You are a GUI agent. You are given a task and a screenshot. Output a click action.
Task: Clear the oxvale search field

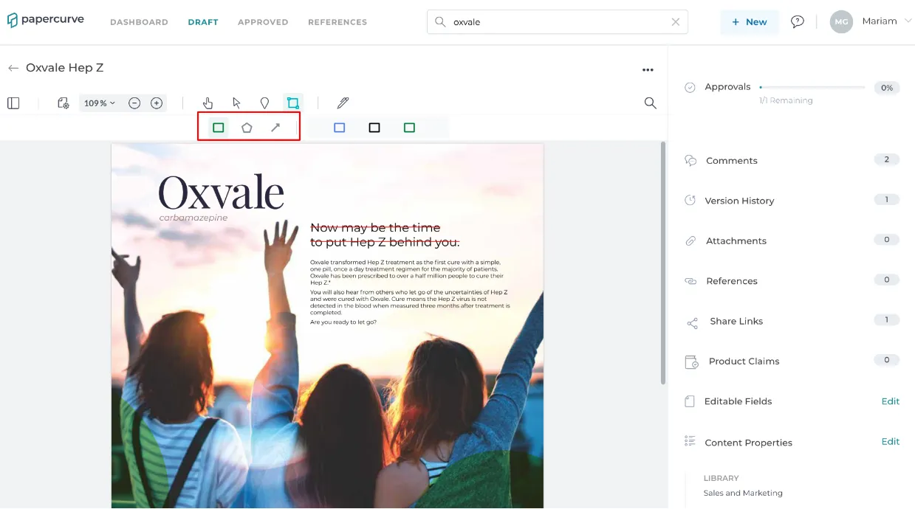[675, 22]
